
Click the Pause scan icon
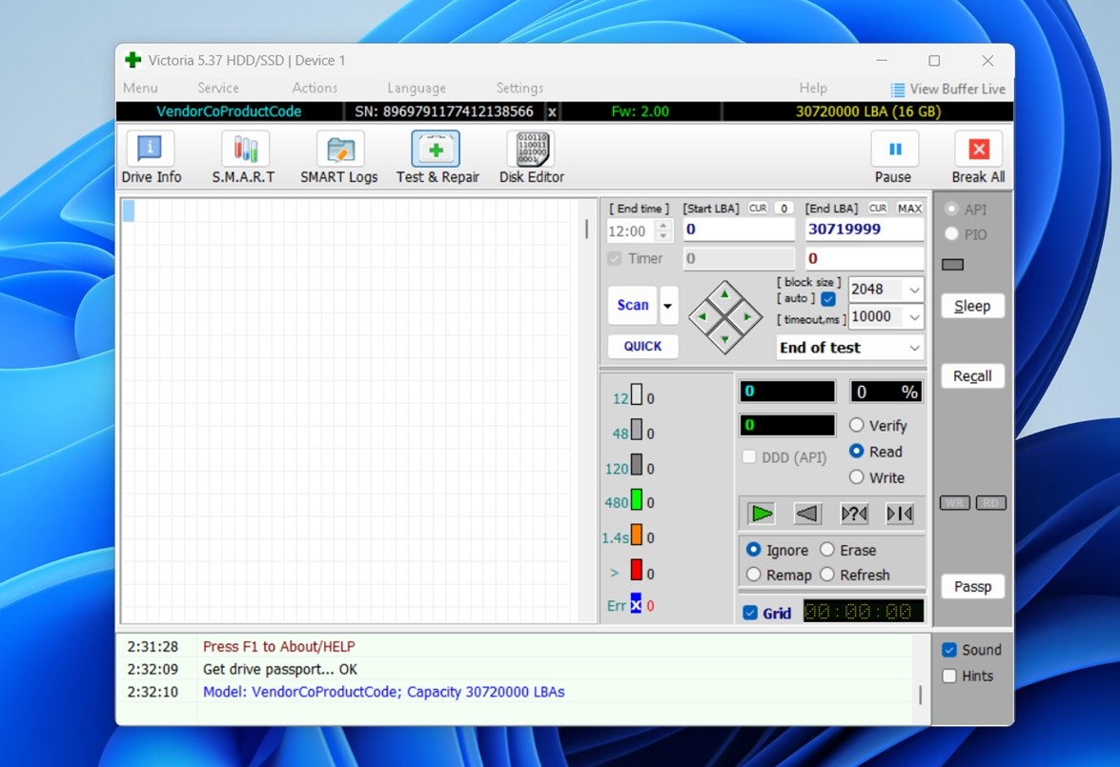[x=894, y=150]
